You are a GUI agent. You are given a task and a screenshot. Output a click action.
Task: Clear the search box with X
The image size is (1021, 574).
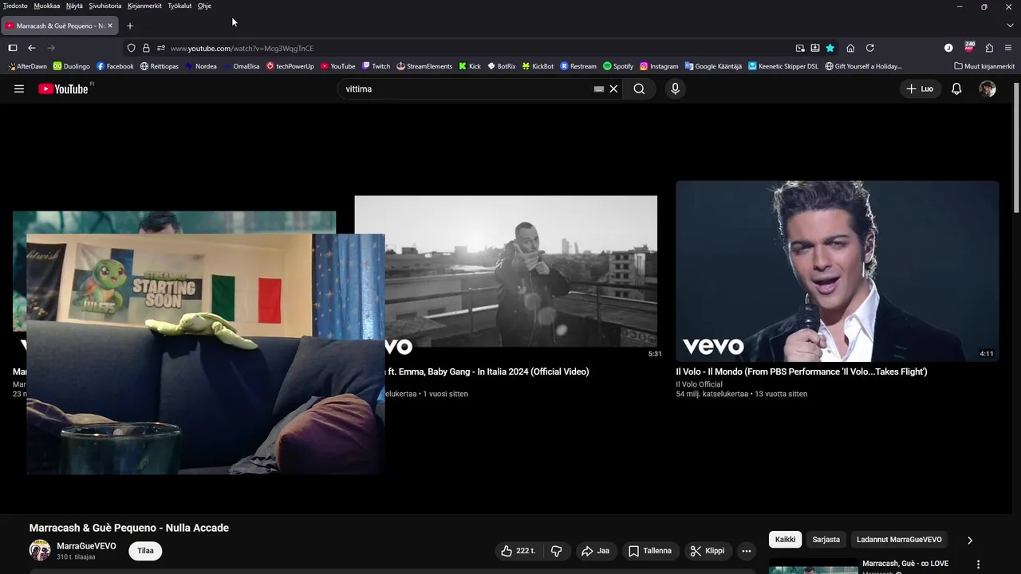(x=613, y=88)
